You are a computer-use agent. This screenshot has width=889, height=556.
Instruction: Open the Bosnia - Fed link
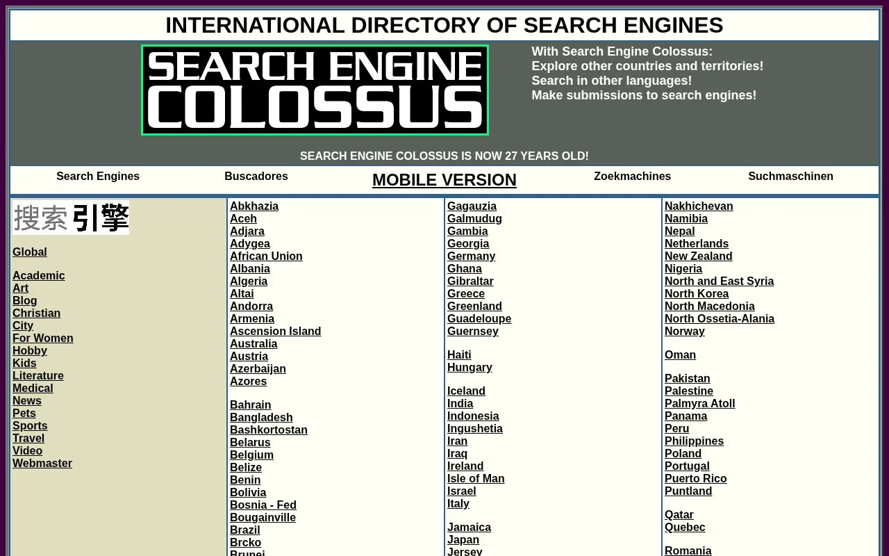point(263,505)
